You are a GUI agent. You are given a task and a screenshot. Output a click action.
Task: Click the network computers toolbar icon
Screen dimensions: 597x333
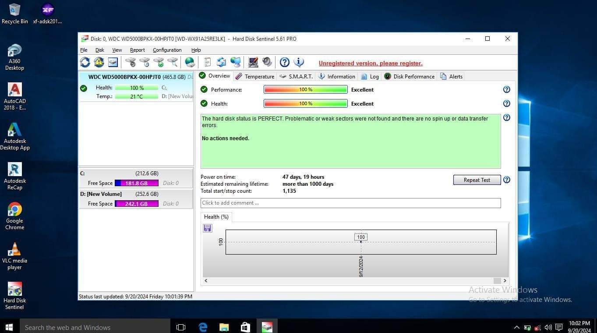tap(236, 62)
